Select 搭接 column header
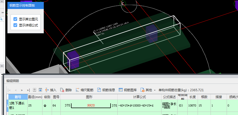The image size is (238, 115). click(218, 97)
